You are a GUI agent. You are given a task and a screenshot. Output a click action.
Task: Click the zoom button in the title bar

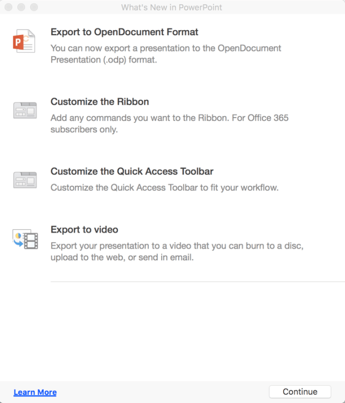[34, 8]
